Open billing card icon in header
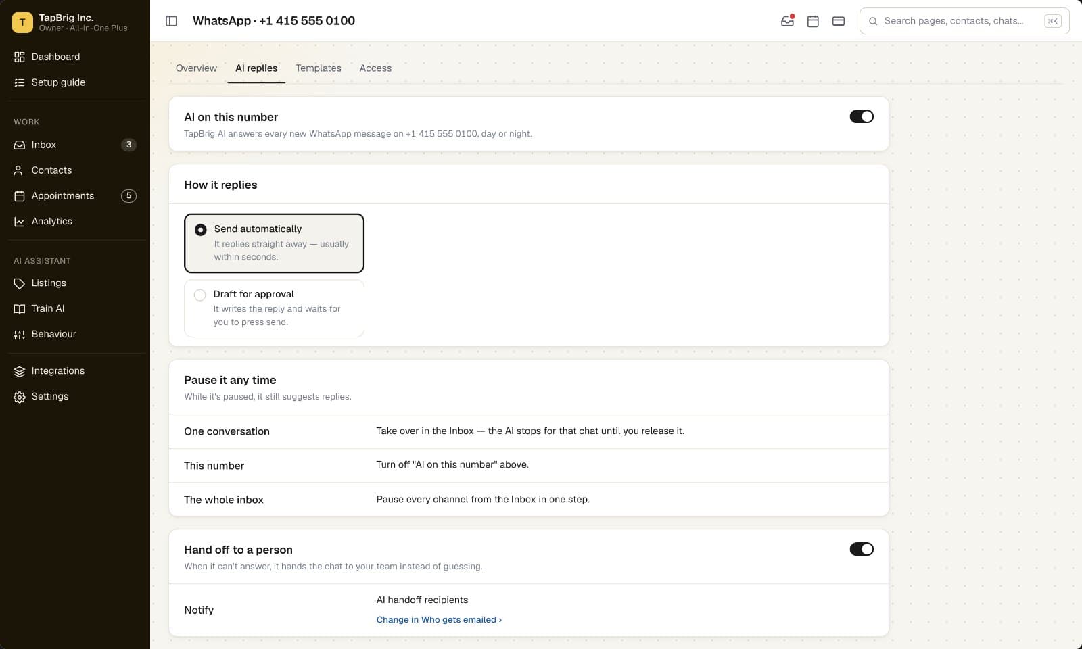 coord(839,21)
